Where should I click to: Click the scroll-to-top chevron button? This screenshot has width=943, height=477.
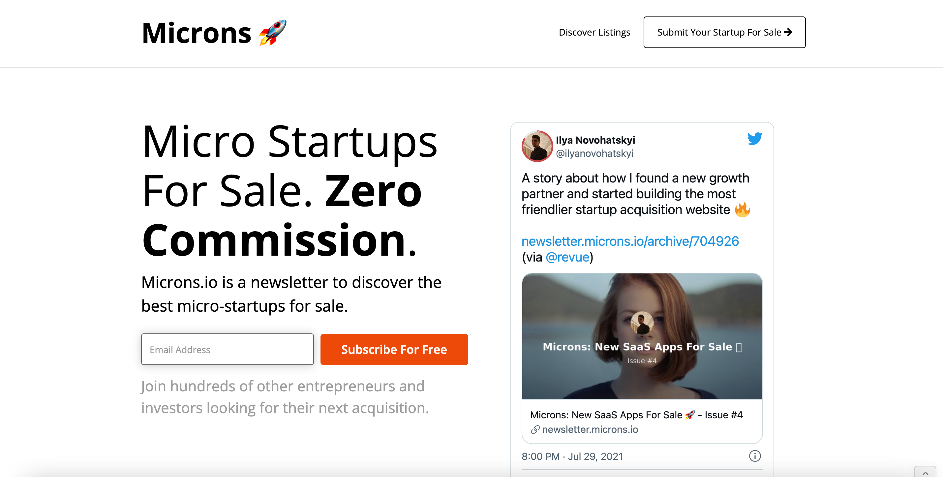pos(925,472)
